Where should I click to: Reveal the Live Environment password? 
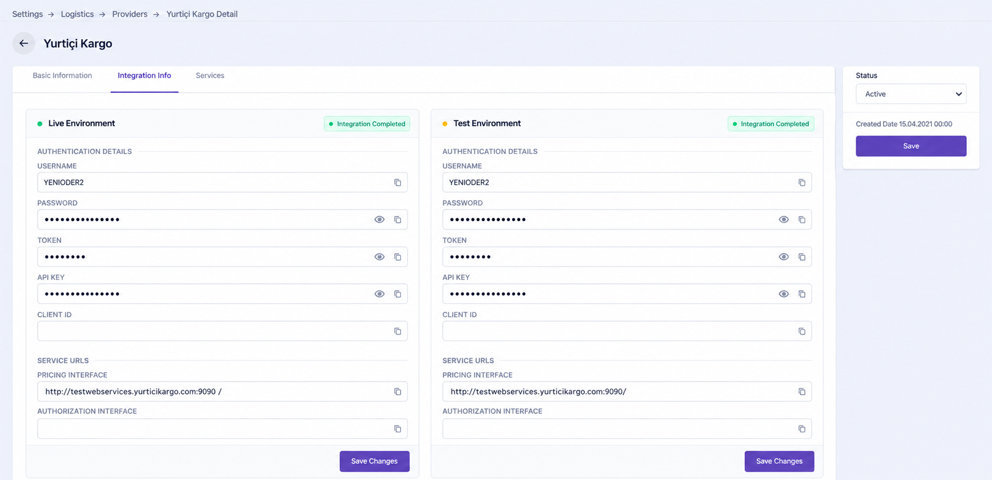tap(379, 219)
